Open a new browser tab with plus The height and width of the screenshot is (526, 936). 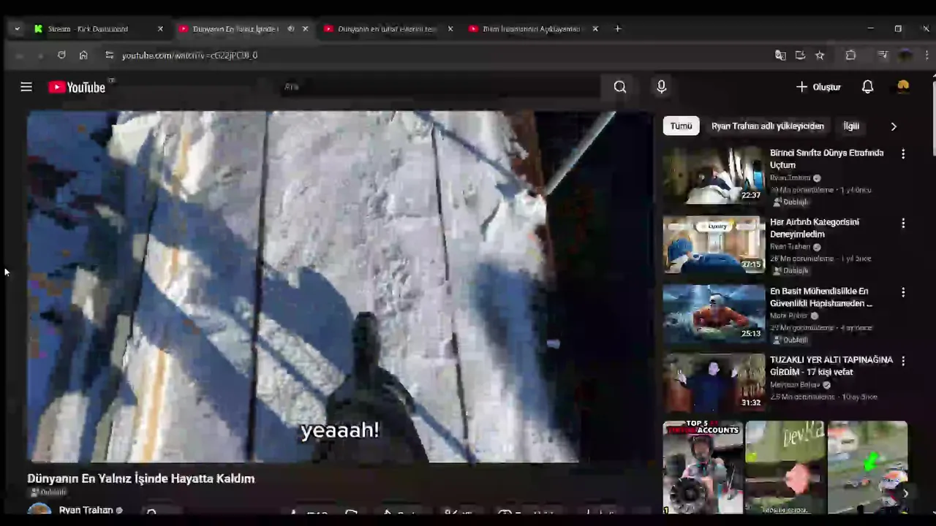point(618,29)
